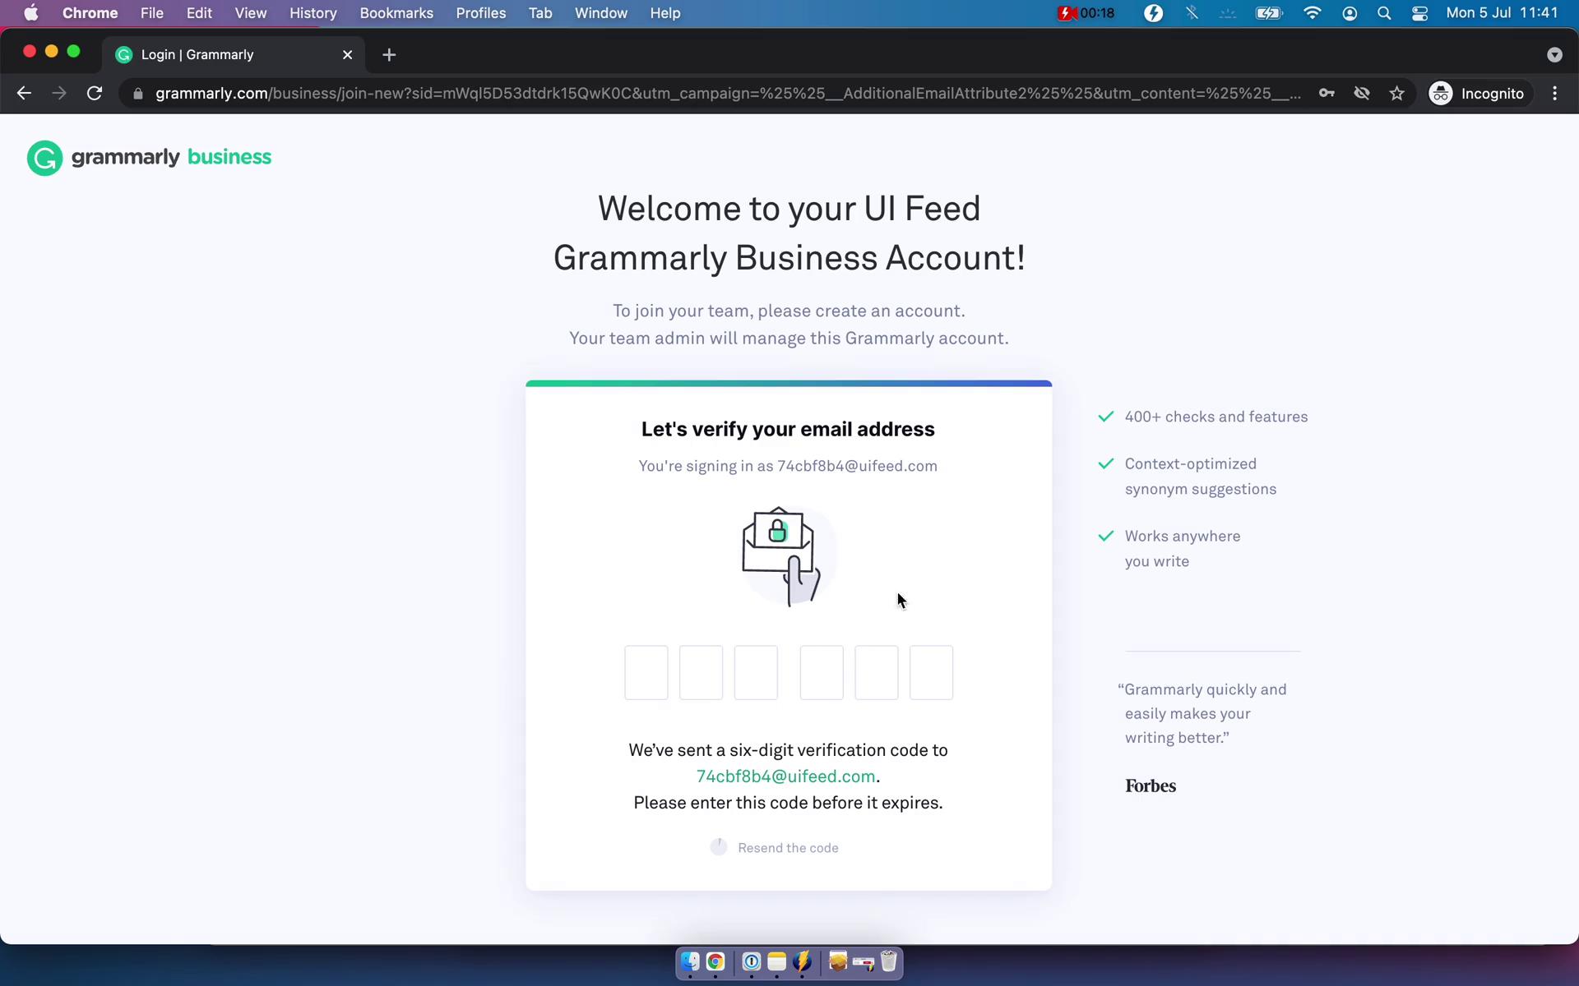Open the Chrome menu in menu bar

coord(90,13)
